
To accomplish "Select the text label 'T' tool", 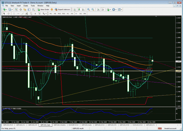I will point(40,14).
